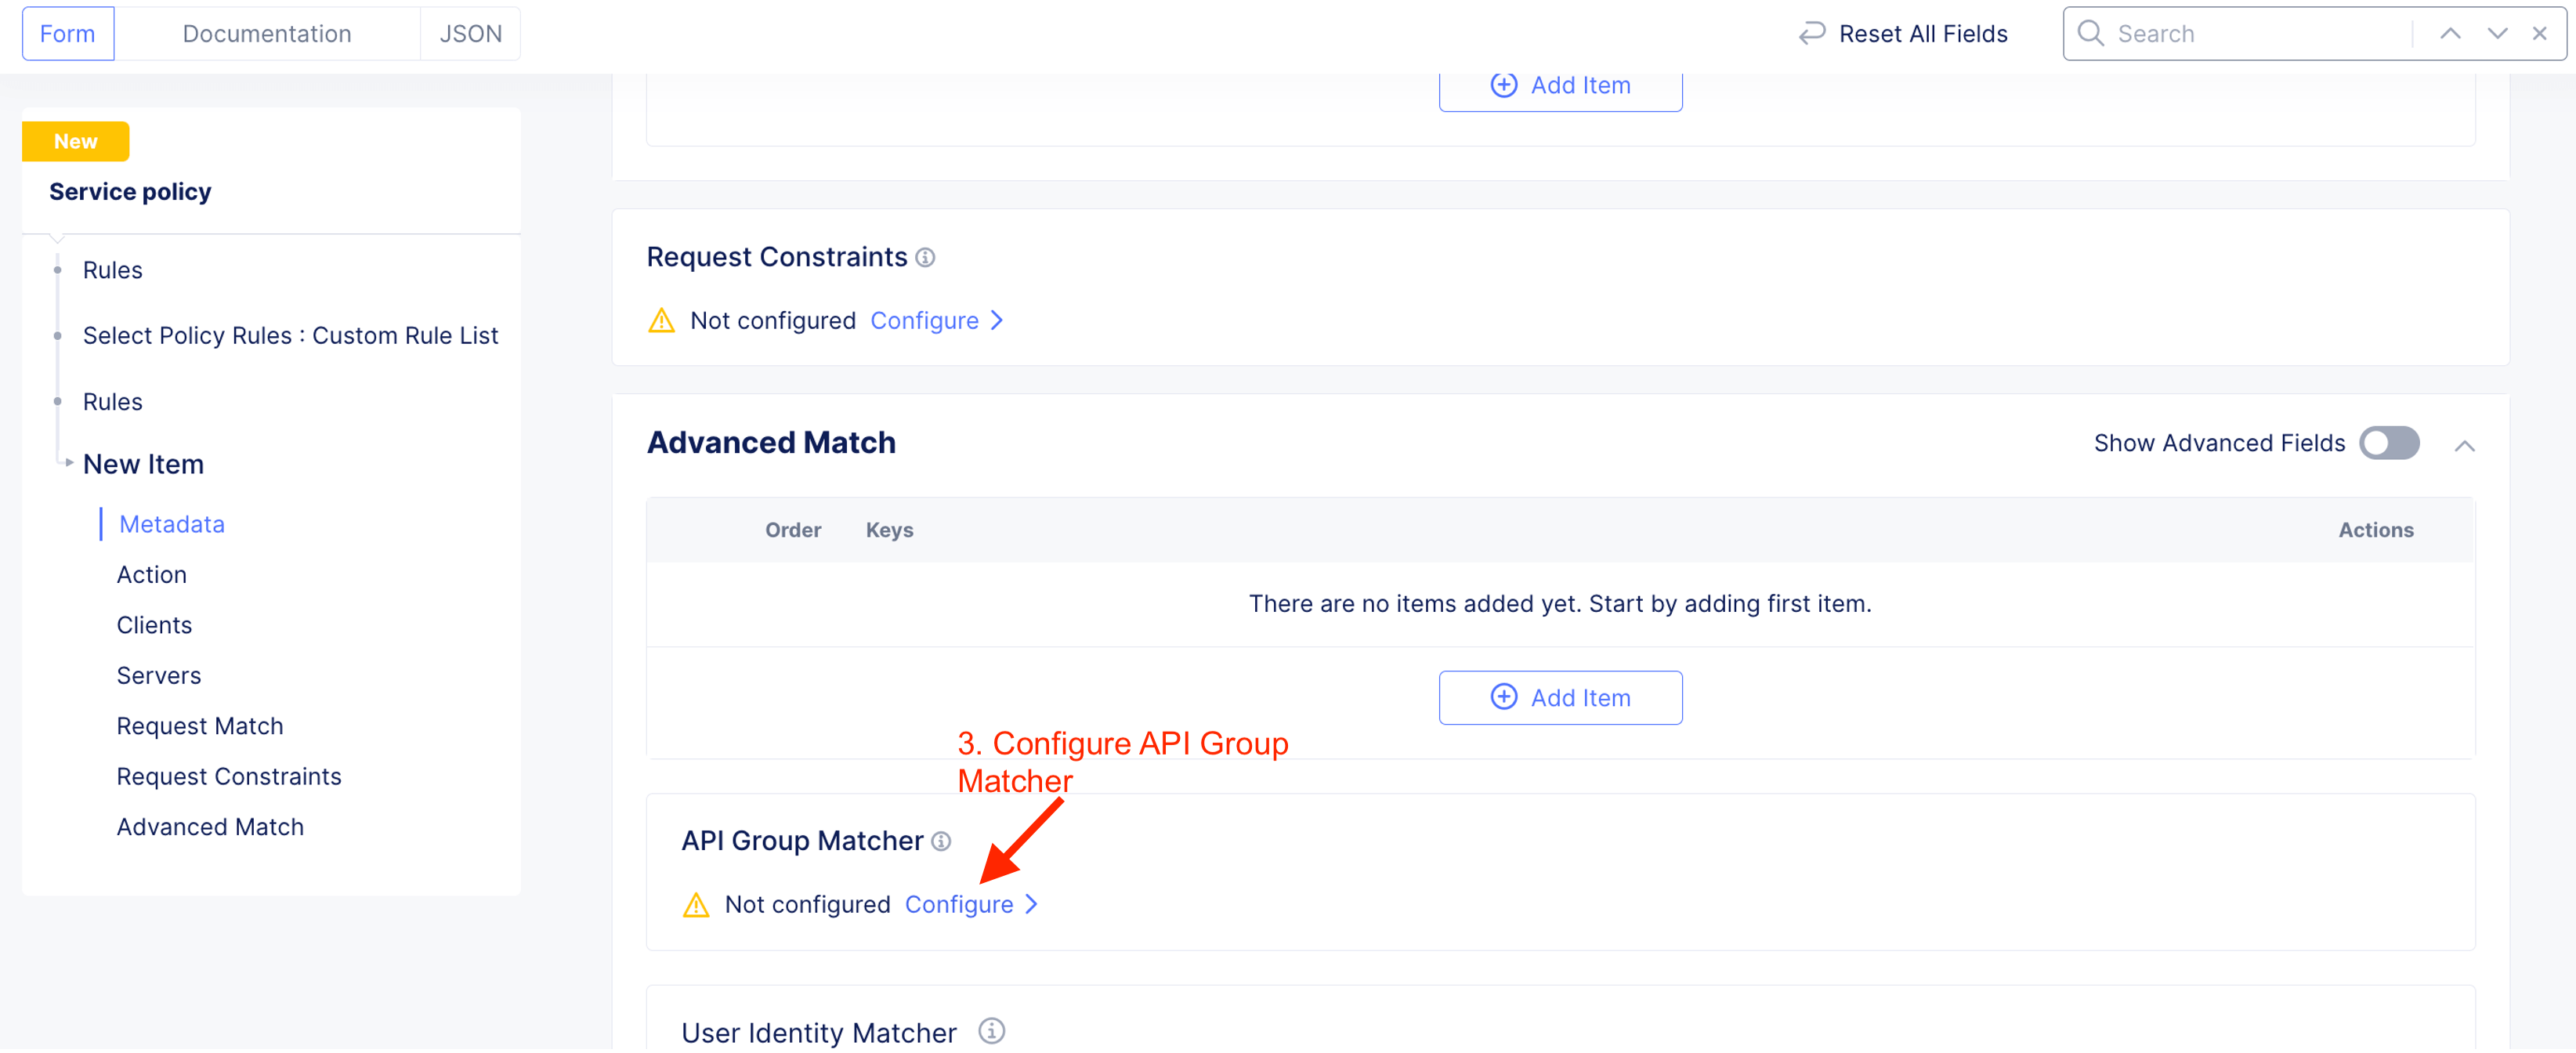Click in the Search input field

point(2260,34)
